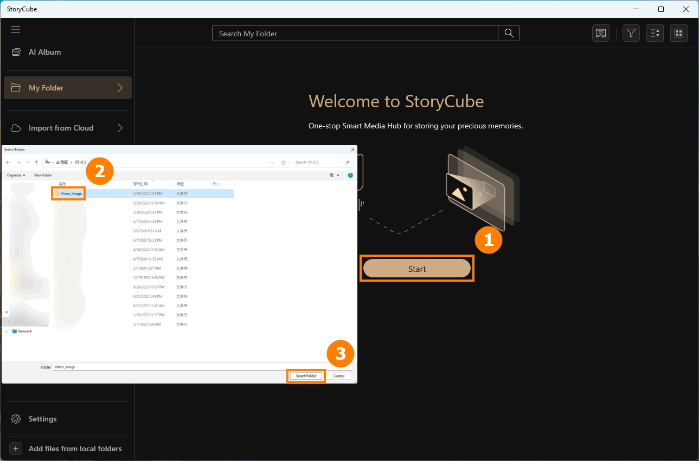The height and width of the screenshot is (461, 699).
Task: Click the row dated 5/17/2024 4:49 PM
Action: (144, 221)
